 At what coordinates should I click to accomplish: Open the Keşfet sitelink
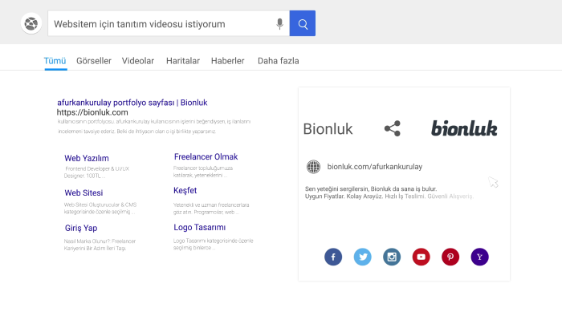(x=185, y=190)
